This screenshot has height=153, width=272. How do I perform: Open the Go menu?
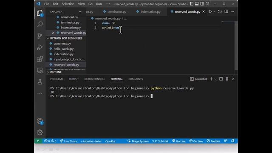[x=91, y=4]
